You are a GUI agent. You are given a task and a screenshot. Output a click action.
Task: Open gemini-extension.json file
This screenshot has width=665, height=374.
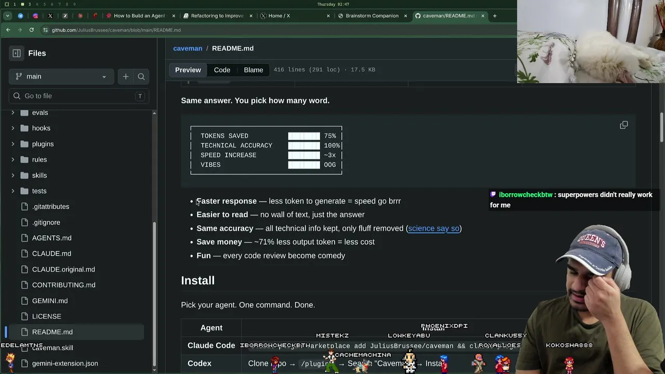pyautogui.click(x=65, y=364)
